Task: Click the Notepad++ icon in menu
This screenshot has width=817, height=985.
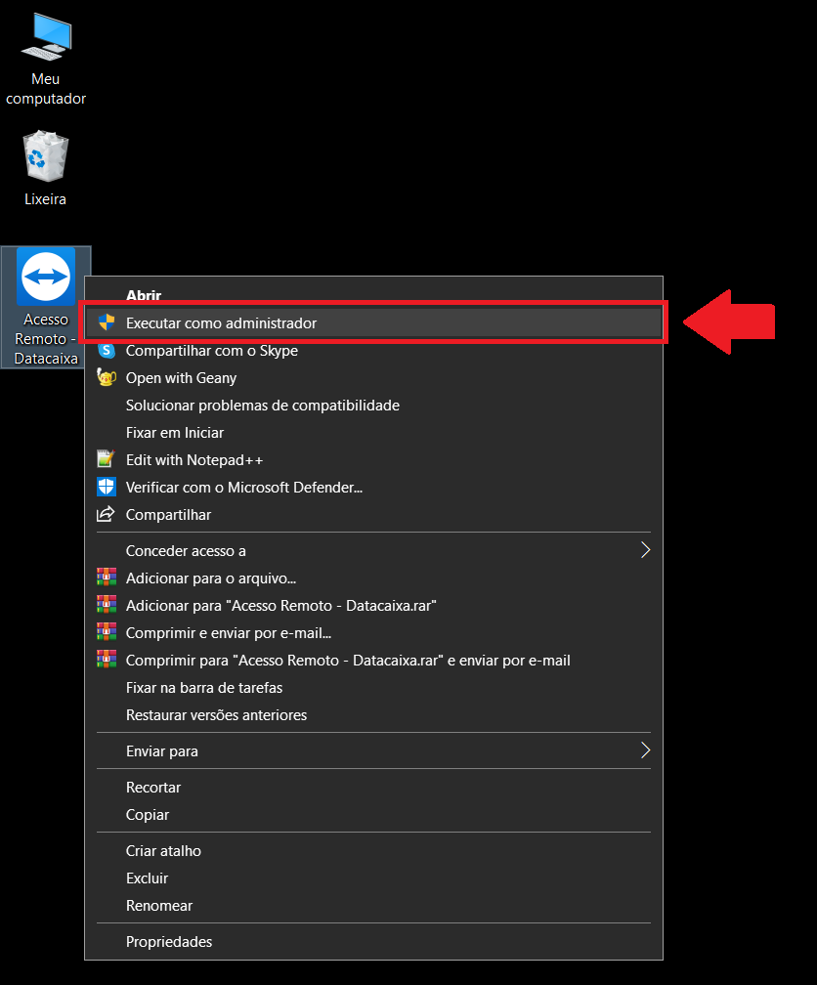Action: point(107,460)
